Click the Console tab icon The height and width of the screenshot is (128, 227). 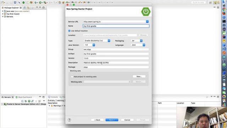tap(49, 97)
